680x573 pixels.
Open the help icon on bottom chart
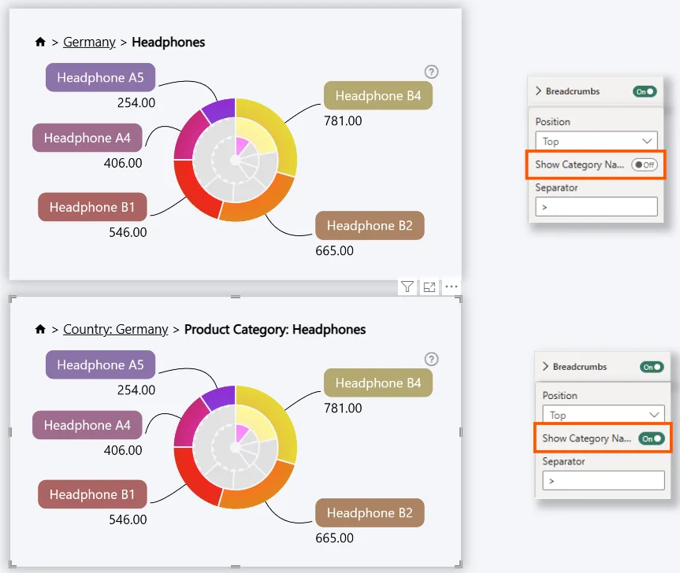[x=431, y=359]
